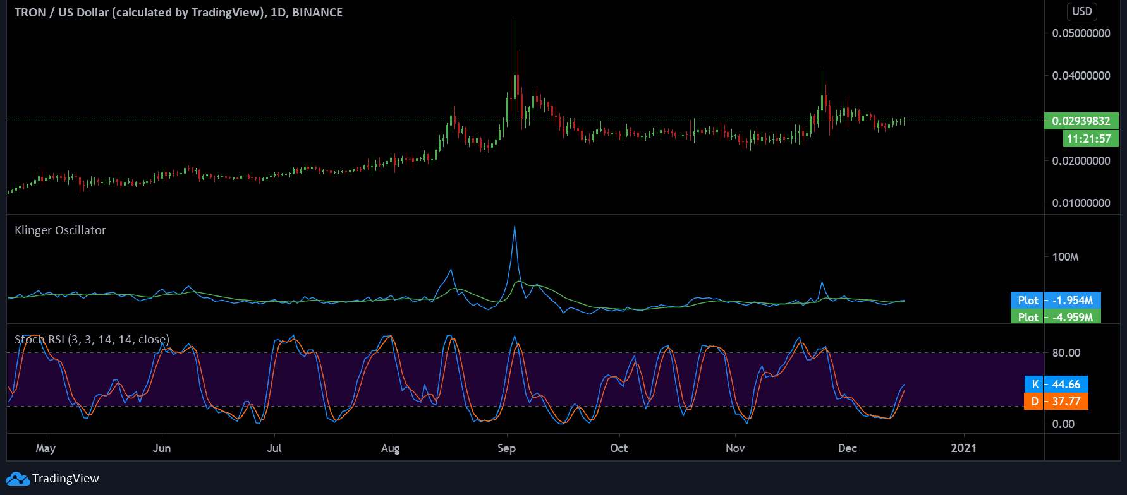Click the Nov label on time axis

735,448
